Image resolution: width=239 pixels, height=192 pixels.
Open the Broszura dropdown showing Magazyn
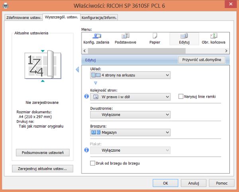pyautogui.click(x=130, y=133)
